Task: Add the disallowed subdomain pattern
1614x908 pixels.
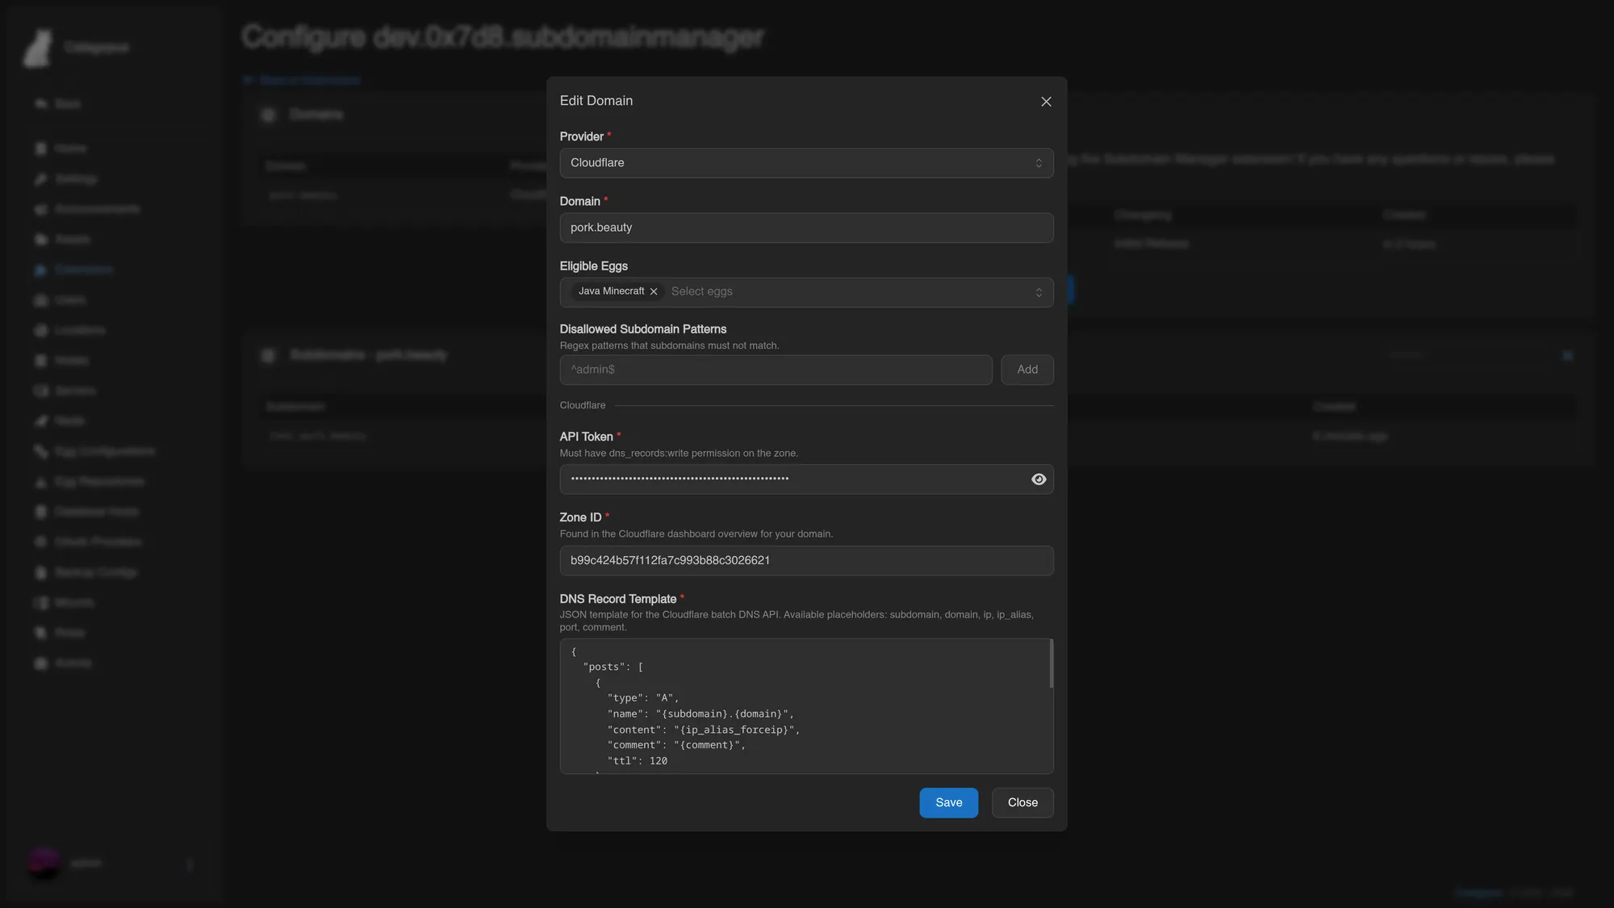Action: pyautogui.click(x=1027, y=370)
